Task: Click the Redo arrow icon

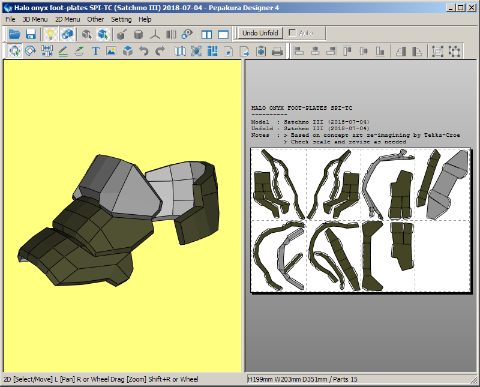Action: click(x=160, y=52)
